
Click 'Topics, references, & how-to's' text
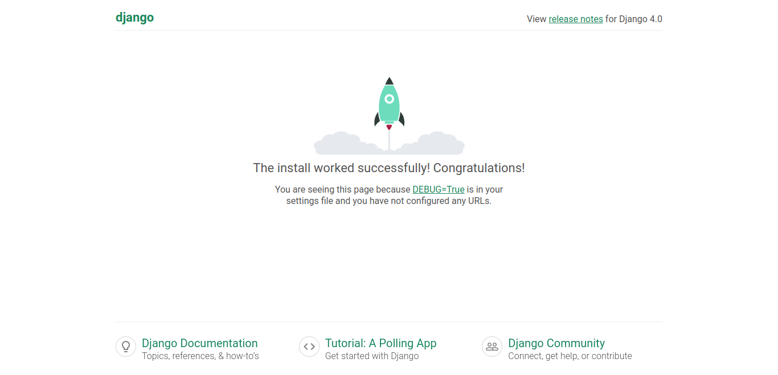[x=200, y=356]
